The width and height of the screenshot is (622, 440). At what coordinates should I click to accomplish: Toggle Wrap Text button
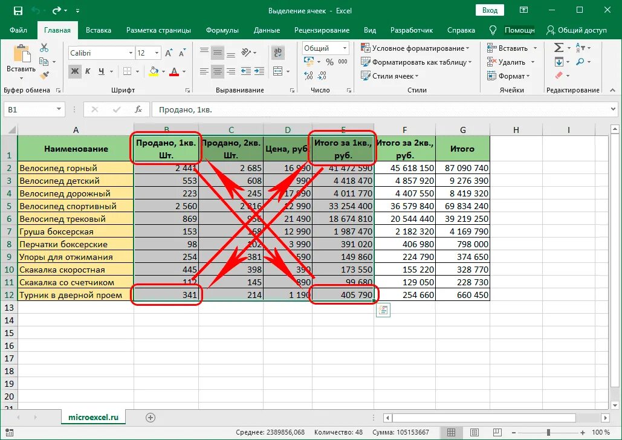coord(278,52)
